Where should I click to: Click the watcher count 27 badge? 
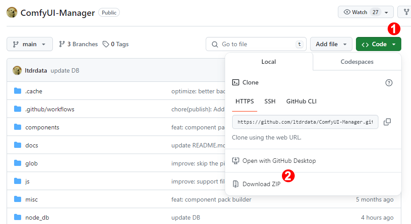tap(375, 12)
